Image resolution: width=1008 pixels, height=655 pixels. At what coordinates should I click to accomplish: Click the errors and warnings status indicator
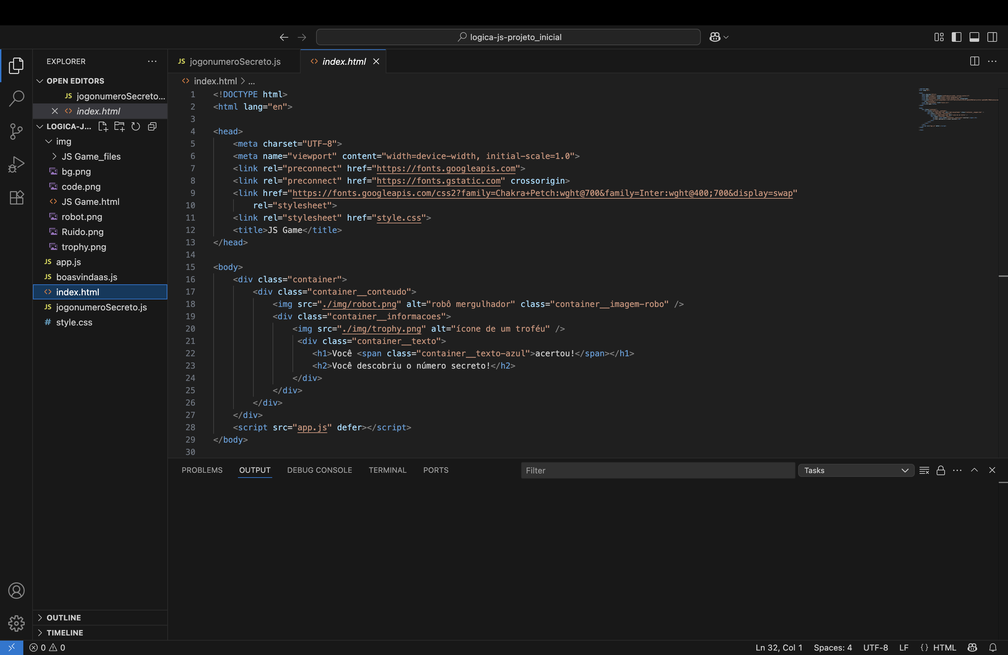coord(47,647)
